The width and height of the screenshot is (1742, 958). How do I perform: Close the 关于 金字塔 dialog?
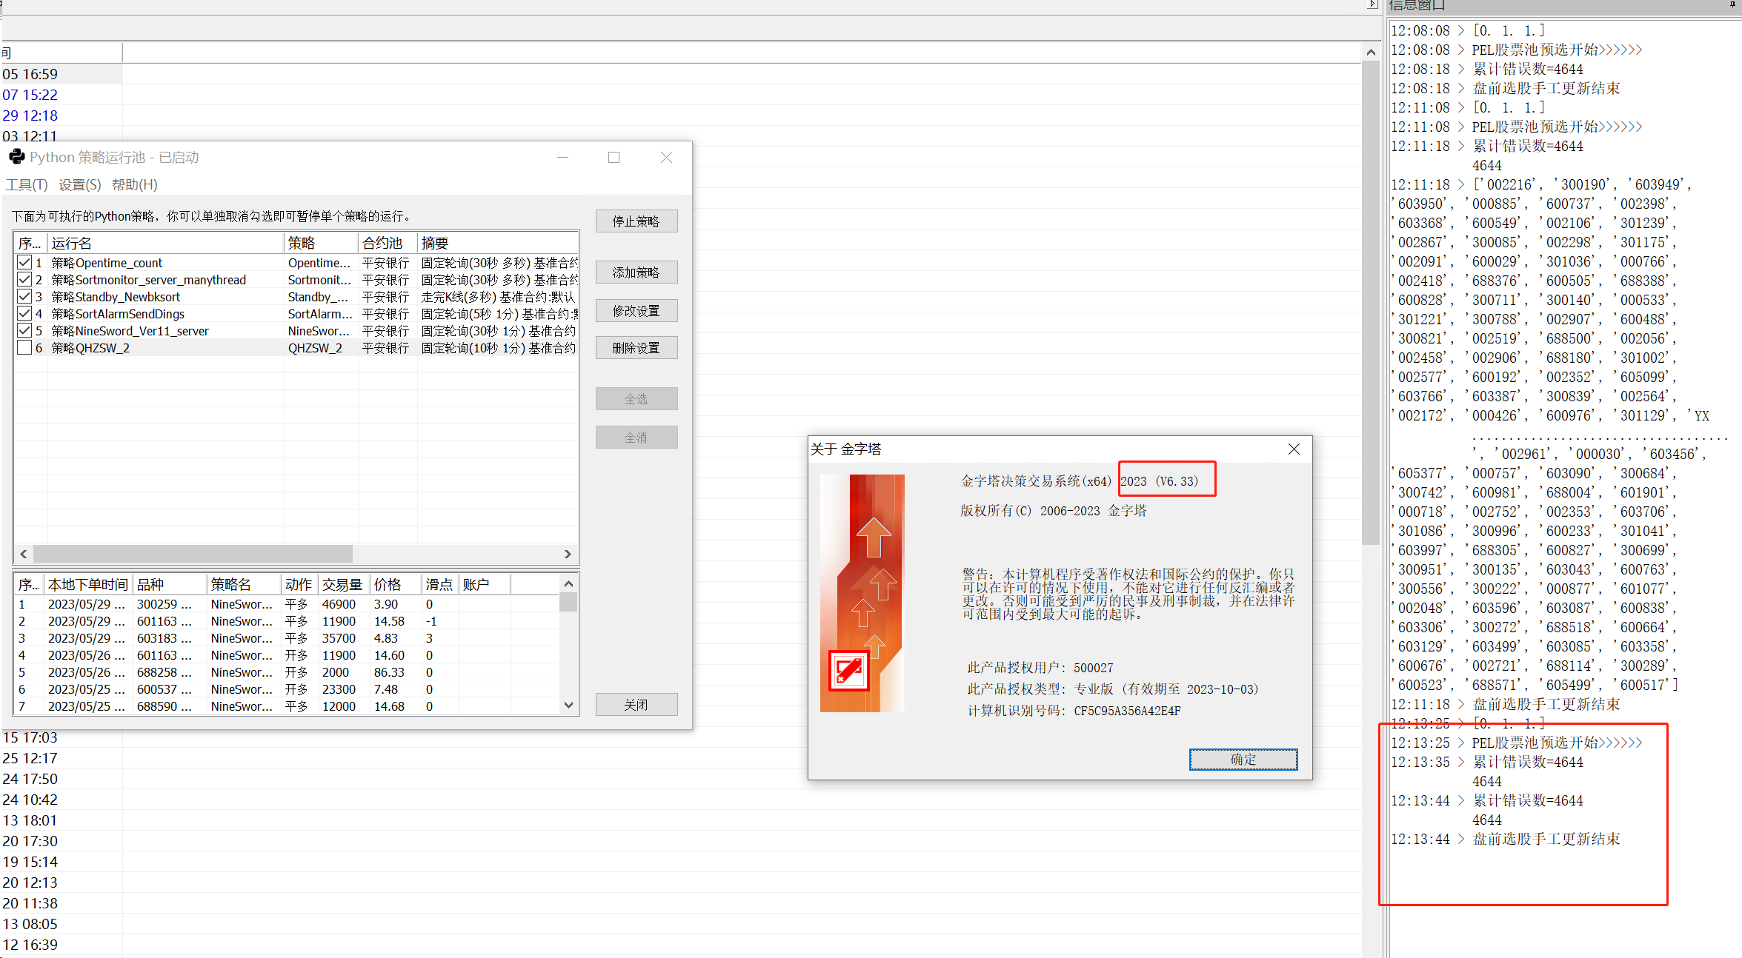(x=1294, y=449)
